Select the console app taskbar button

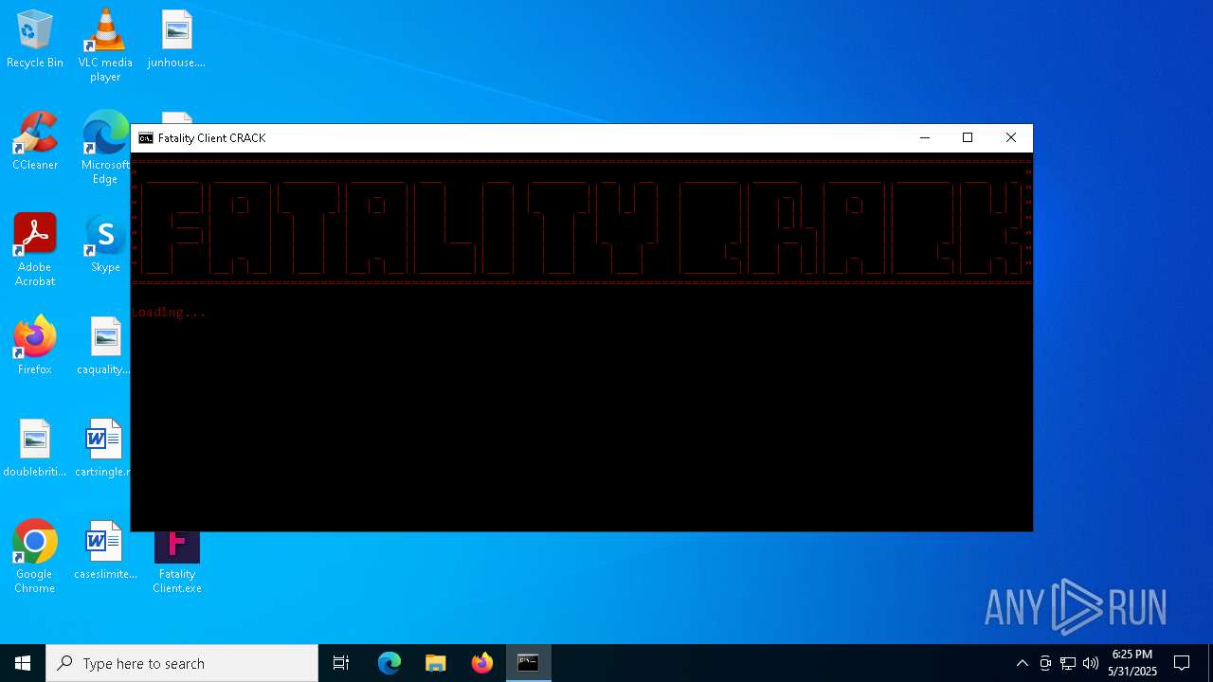click(529, 663)
